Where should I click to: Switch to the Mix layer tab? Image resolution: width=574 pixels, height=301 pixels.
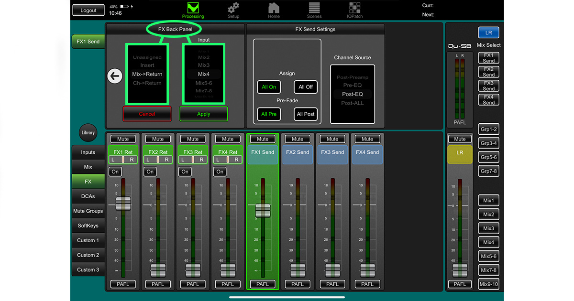click(88, 167)
